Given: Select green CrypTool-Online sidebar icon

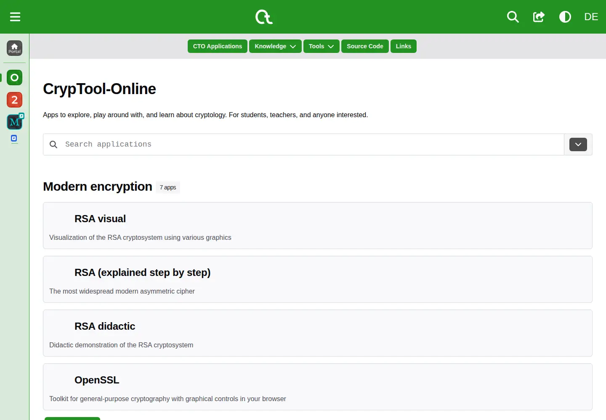Looking at the screenshot, I should [14, 77].
